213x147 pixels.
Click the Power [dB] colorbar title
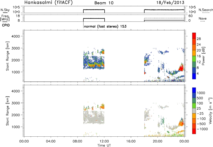tap(203, 56)
